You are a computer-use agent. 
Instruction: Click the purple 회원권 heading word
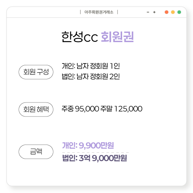(x=117, y=37)
